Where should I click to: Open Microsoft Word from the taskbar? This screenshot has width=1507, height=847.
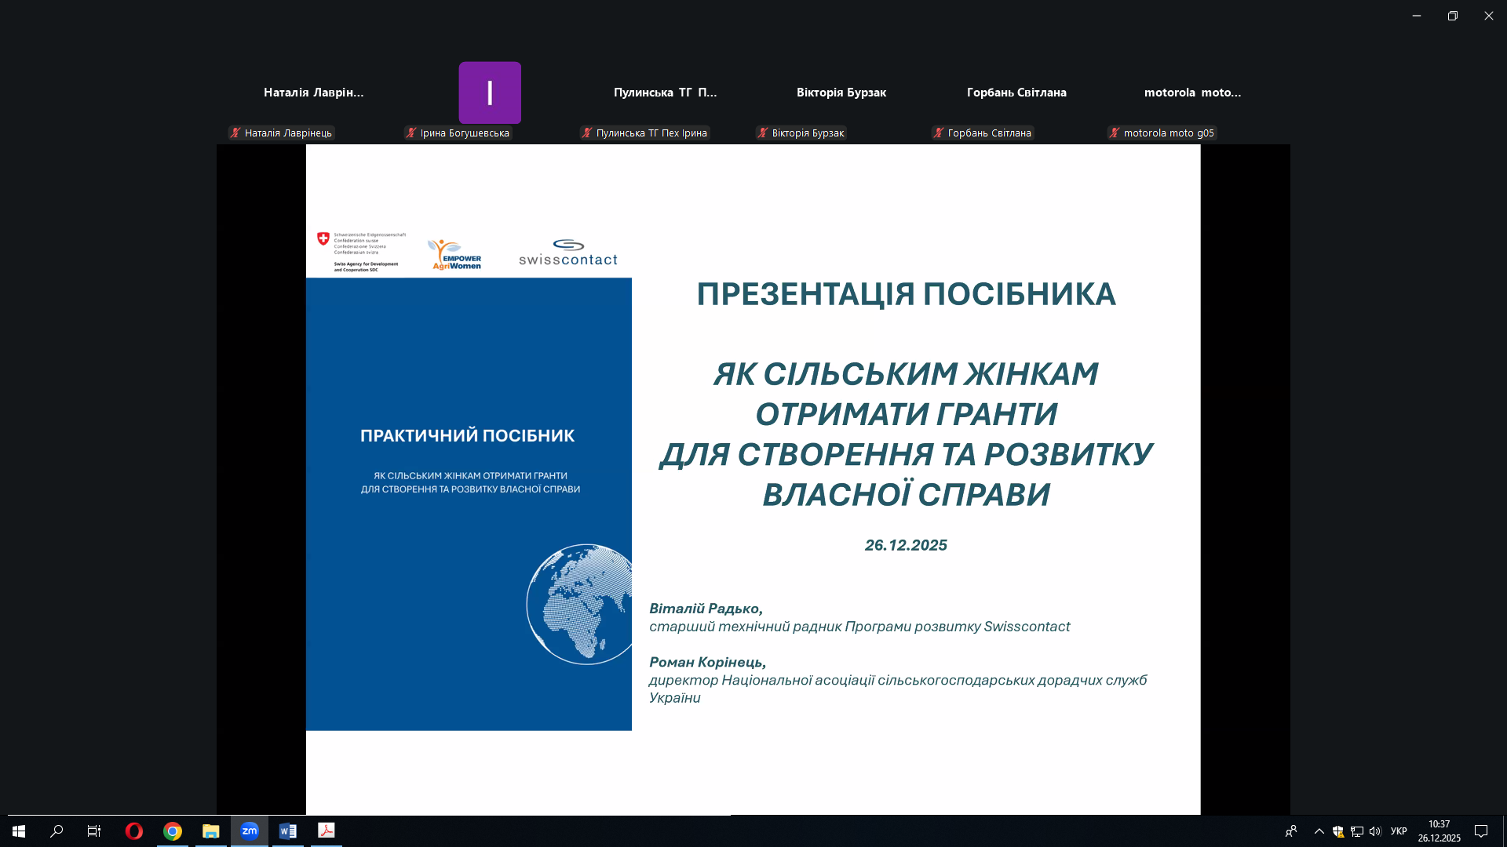[x=287, y=831]
